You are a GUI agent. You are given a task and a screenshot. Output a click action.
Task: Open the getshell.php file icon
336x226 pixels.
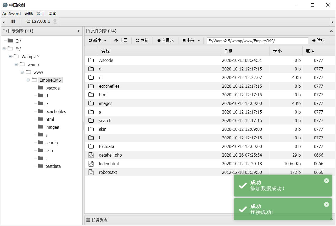pyautogui.click(x=91, y=155)
